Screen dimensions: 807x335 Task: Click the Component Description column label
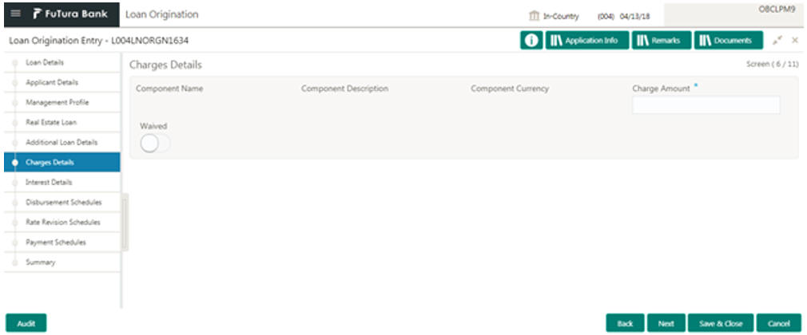[345, 89]
